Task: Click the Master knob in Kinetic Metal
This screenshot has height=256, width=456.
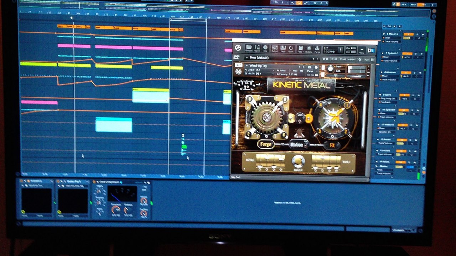Action: (x=298, y=161)
